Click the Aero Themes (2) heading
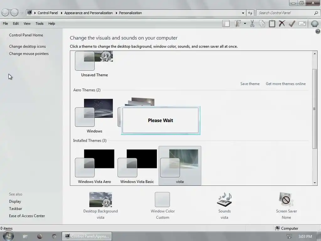The image size is (321, 241). [x=87, y=90]
